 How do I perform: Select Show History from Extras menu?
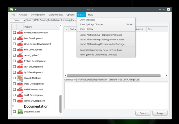click(x=86, y=29)
